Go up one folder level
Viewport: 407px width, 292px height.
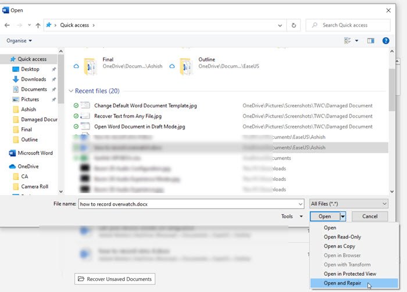pos(38,25)
